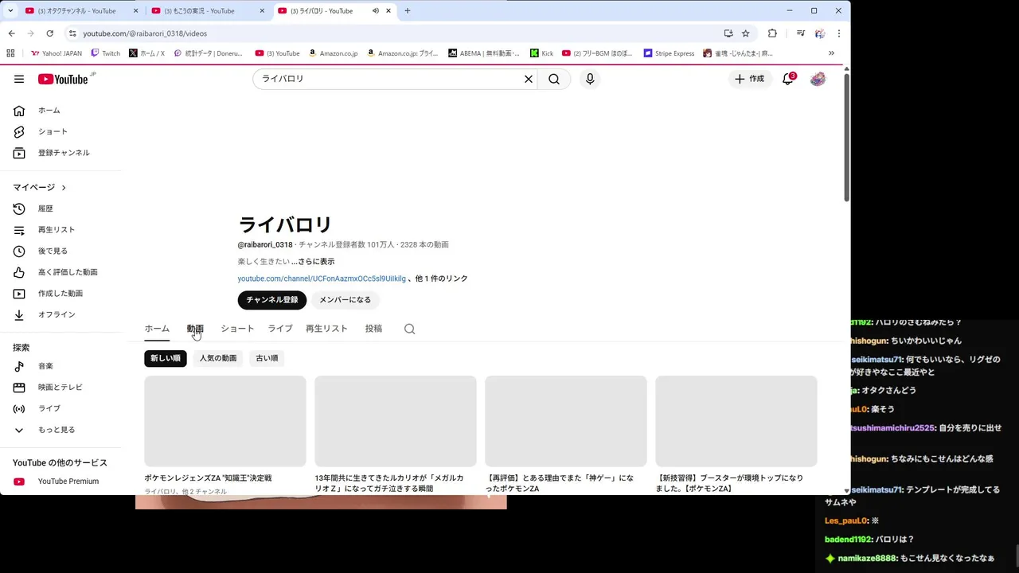The image size is (1019, 573).
Task: Reload the page in Chrome
Action: (49, 33)
